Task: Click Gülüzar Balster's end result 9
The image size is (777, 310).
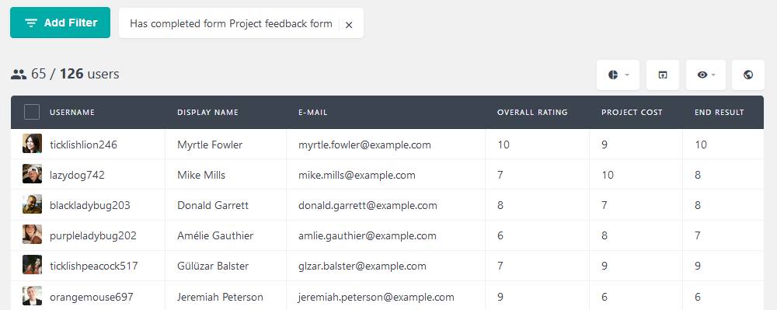Action: [x=698, y=266]
